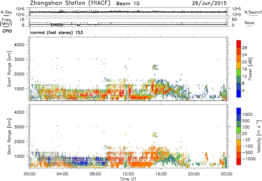This screenshot has width=262, height=181.
Task: Click the '20:00' time axis tick
Action: (x=194, y=174)
